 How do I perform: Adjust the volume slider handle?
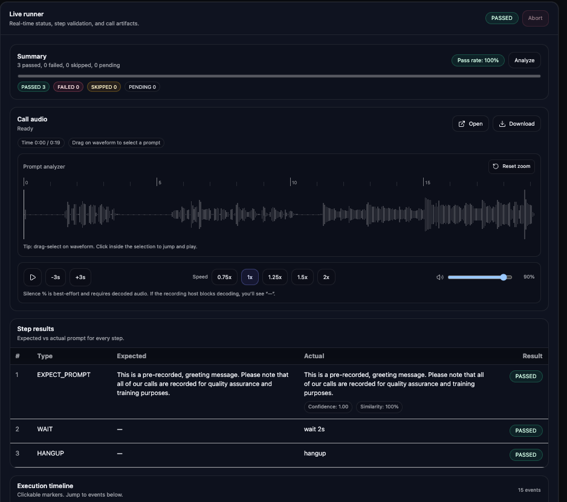pos(504,277)
